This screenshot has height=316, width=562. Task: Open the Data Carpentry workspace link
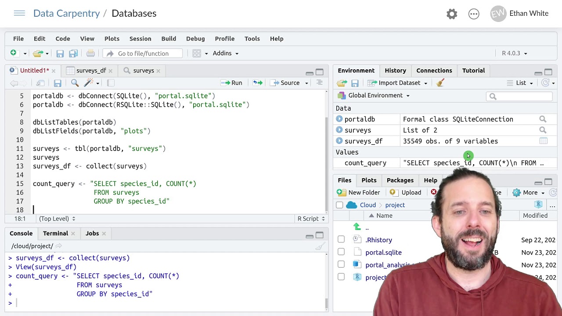[x=67, y=13]
